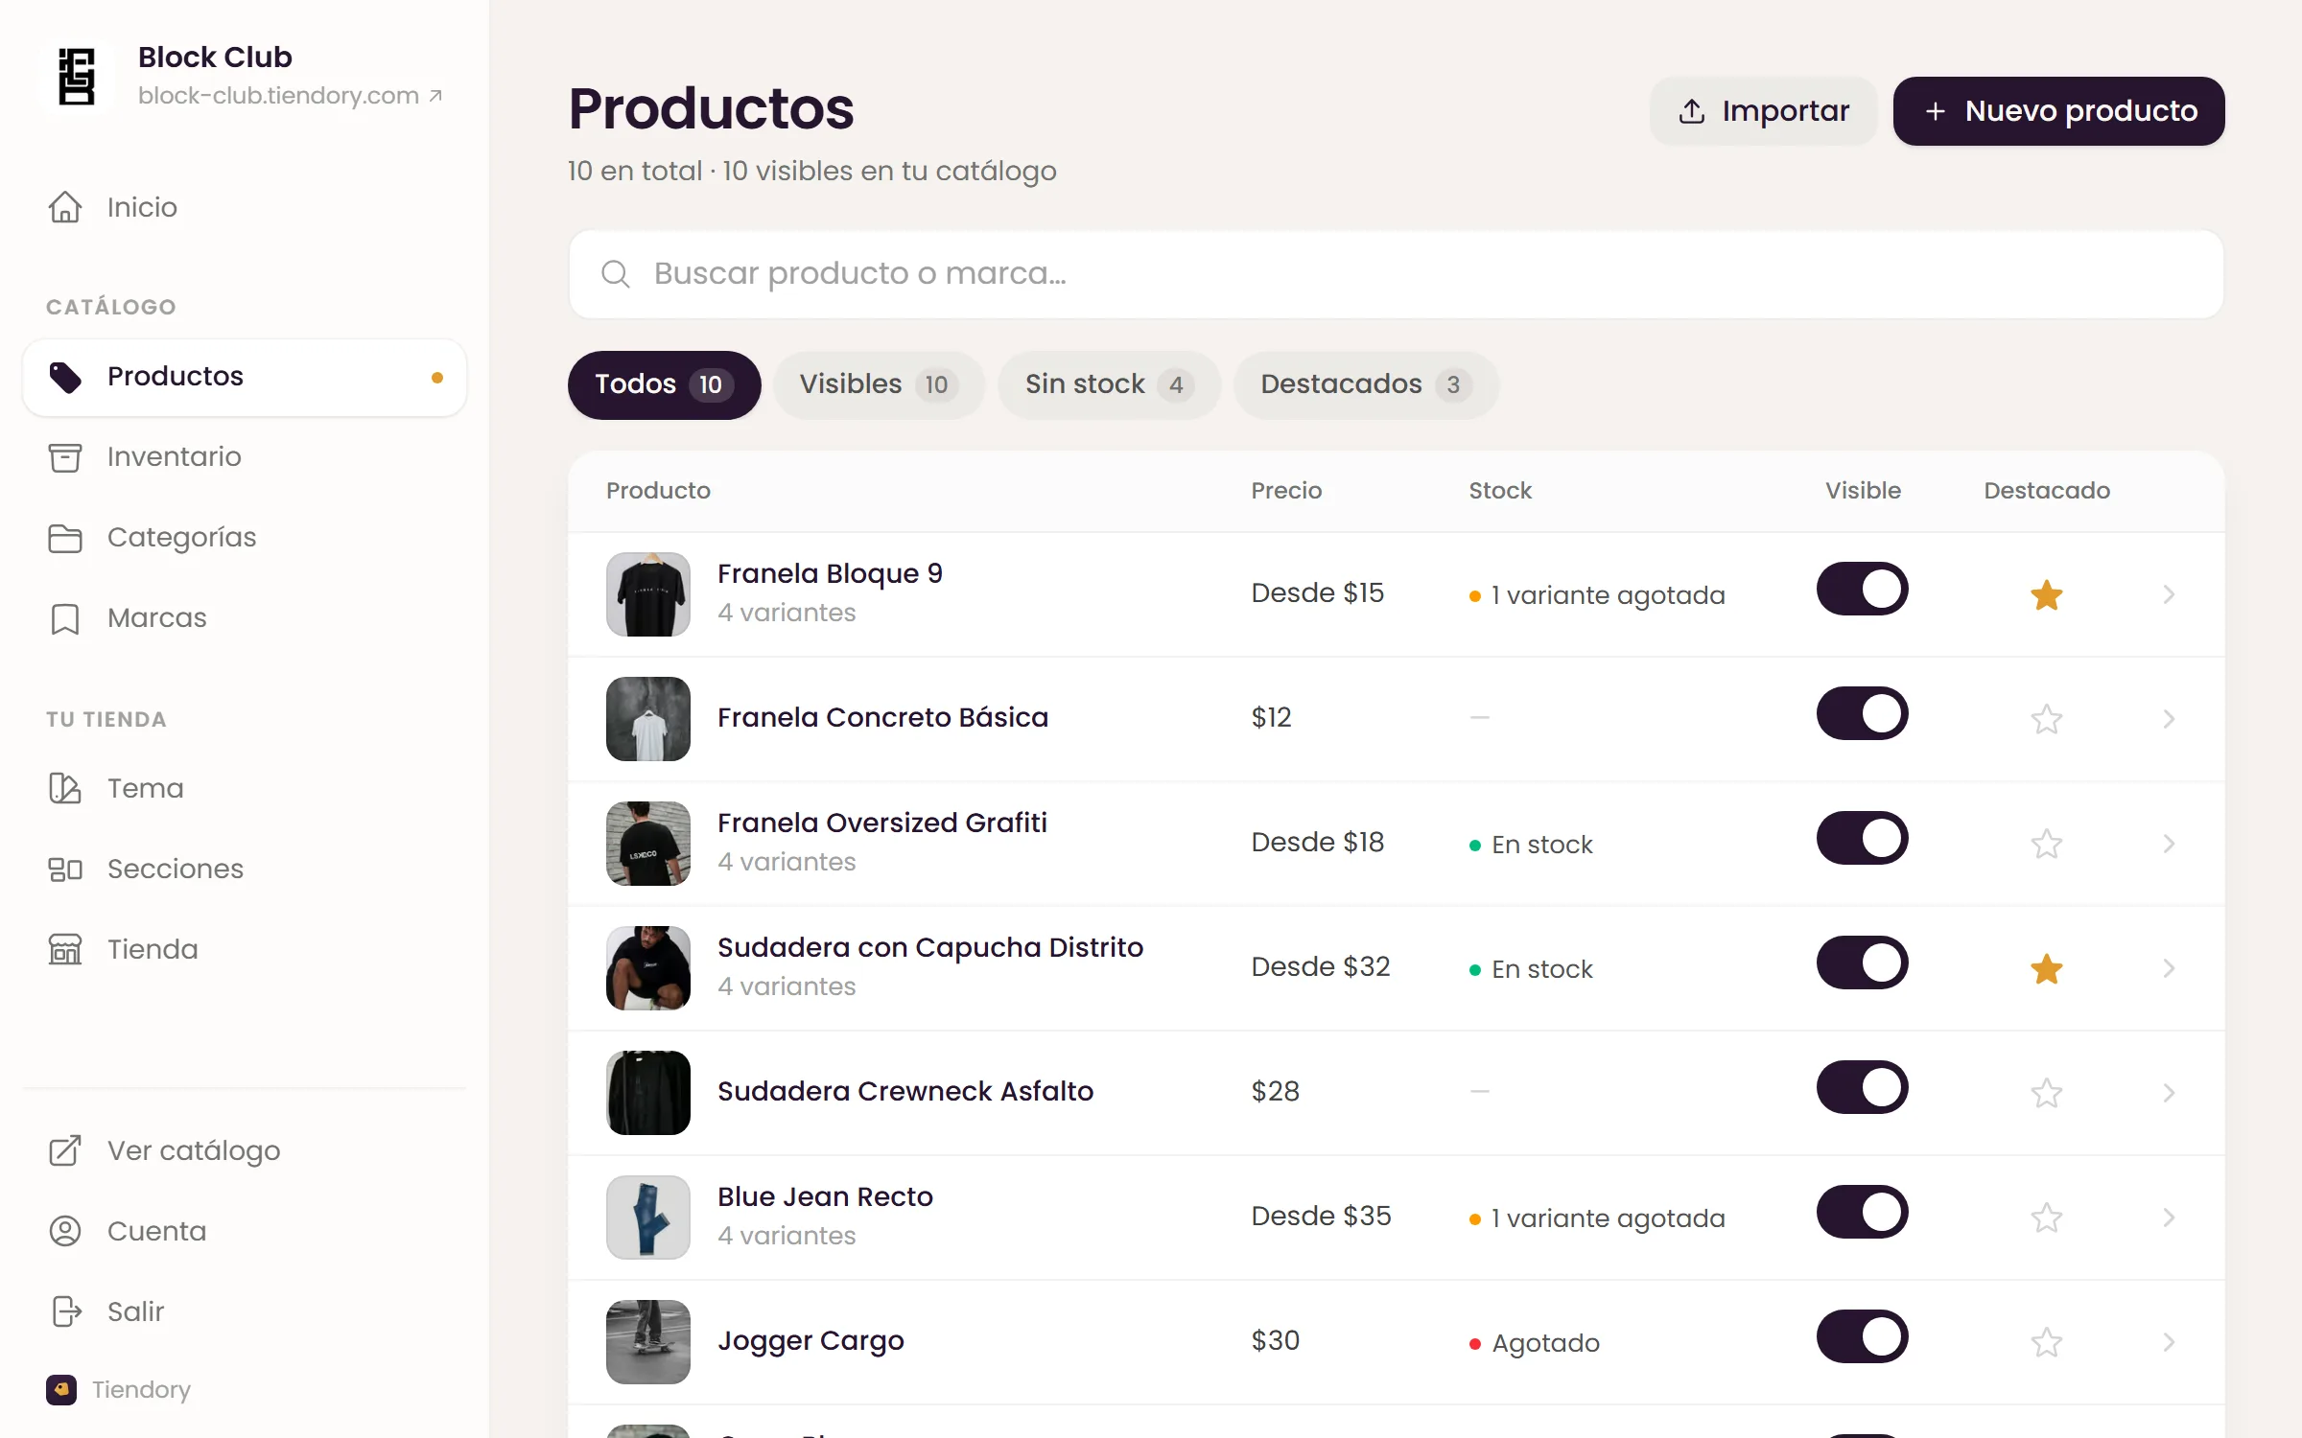Viewport: 2302px width, 1438px height.
Task: Click the Inicio home icon
Action: click(65, 207)
